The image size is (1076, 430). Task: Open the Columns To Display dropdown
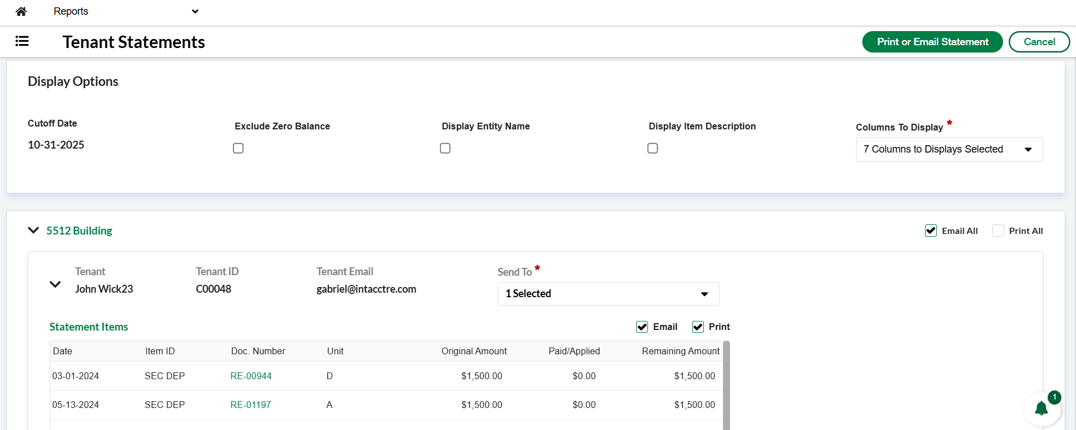(949, 150)
